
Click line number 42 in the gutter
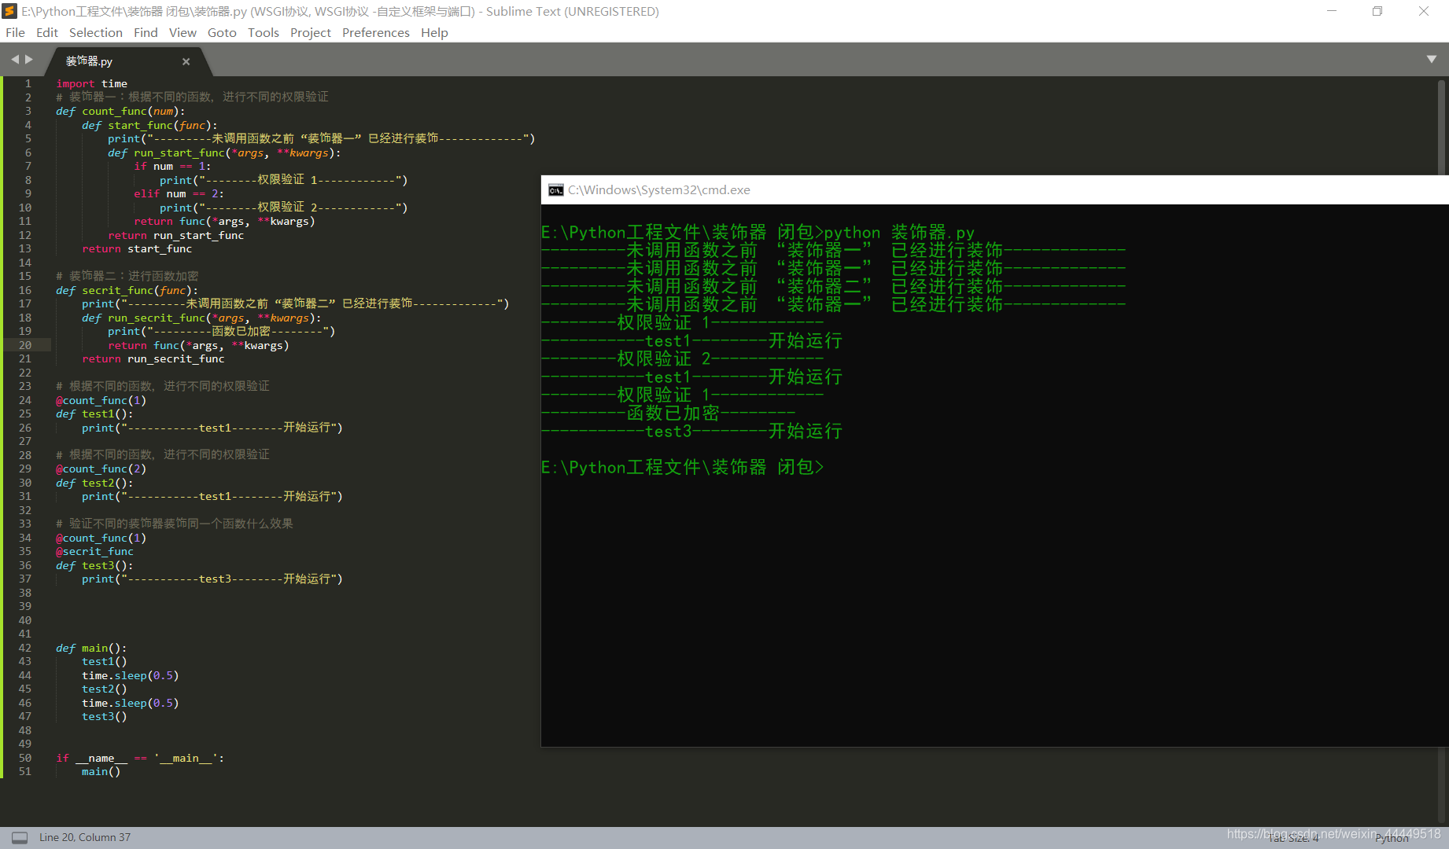tap(25, 648)
